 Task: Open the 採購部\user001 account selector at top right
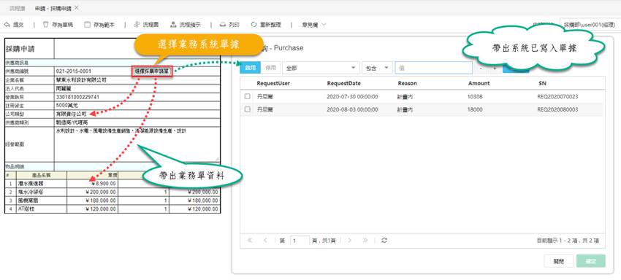click(590, 25)
